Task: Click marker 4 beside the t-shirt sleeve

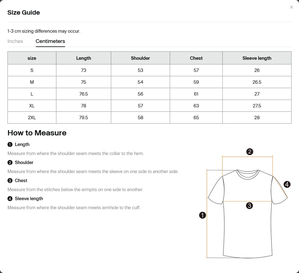Action: click(287, 184)
